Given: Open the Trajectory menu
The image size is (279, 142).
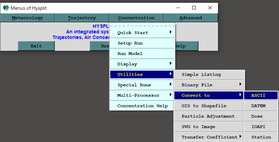Looking at the screenshot, I should tap(82, 18).
